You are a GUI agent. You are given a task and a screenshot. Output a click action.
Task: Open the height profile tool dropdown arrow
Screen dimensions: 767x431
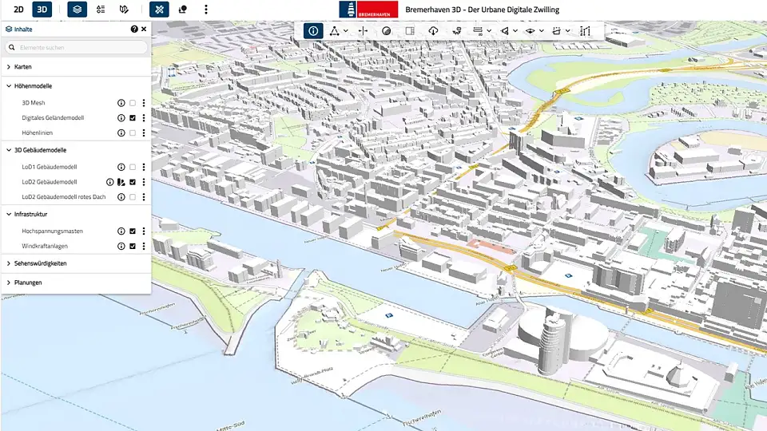[489, 31]
